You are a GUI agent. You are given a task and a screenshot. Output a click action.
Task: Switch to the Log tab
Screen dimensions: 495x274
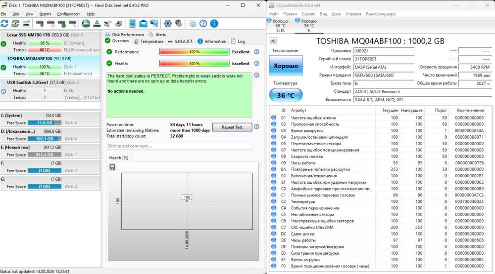(x=238, y=41)
